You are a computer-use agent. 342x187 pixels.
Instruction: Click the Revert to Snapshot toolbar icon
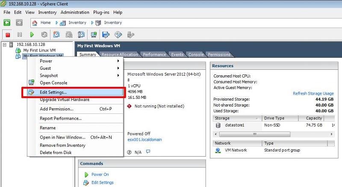pos(69,35)
